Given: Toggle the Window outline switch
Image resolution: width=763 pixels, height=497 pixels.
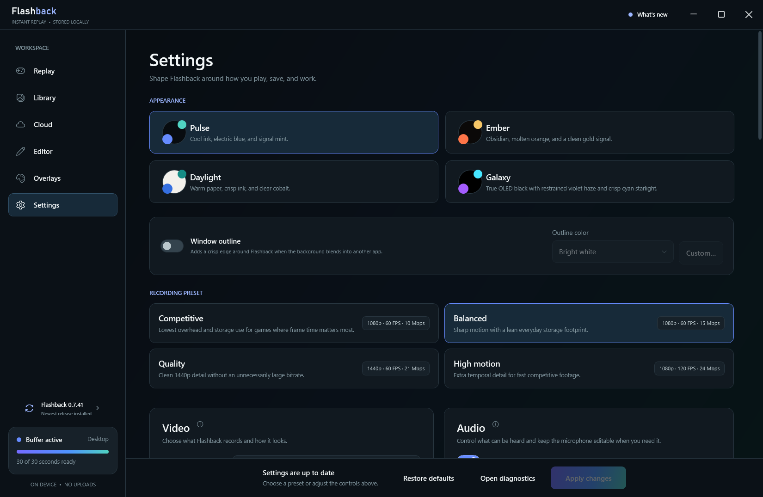Looking at the screenshot, I should pos(172,246).
